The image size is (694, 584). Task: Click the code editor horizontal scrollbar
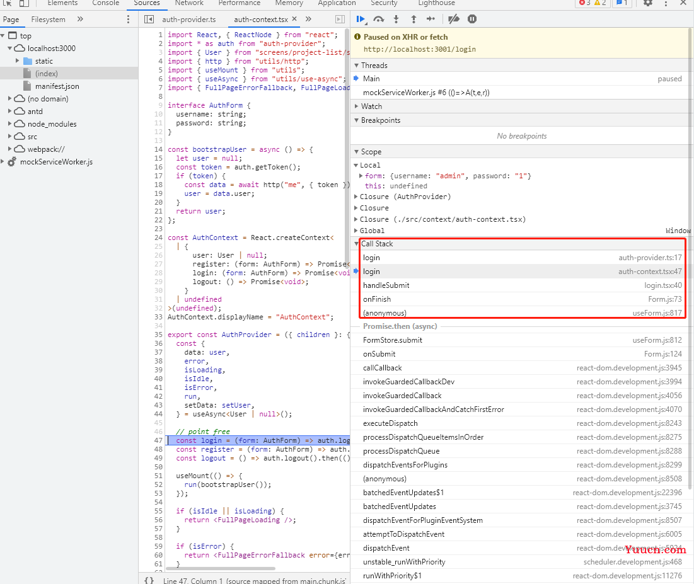(221, 568)
